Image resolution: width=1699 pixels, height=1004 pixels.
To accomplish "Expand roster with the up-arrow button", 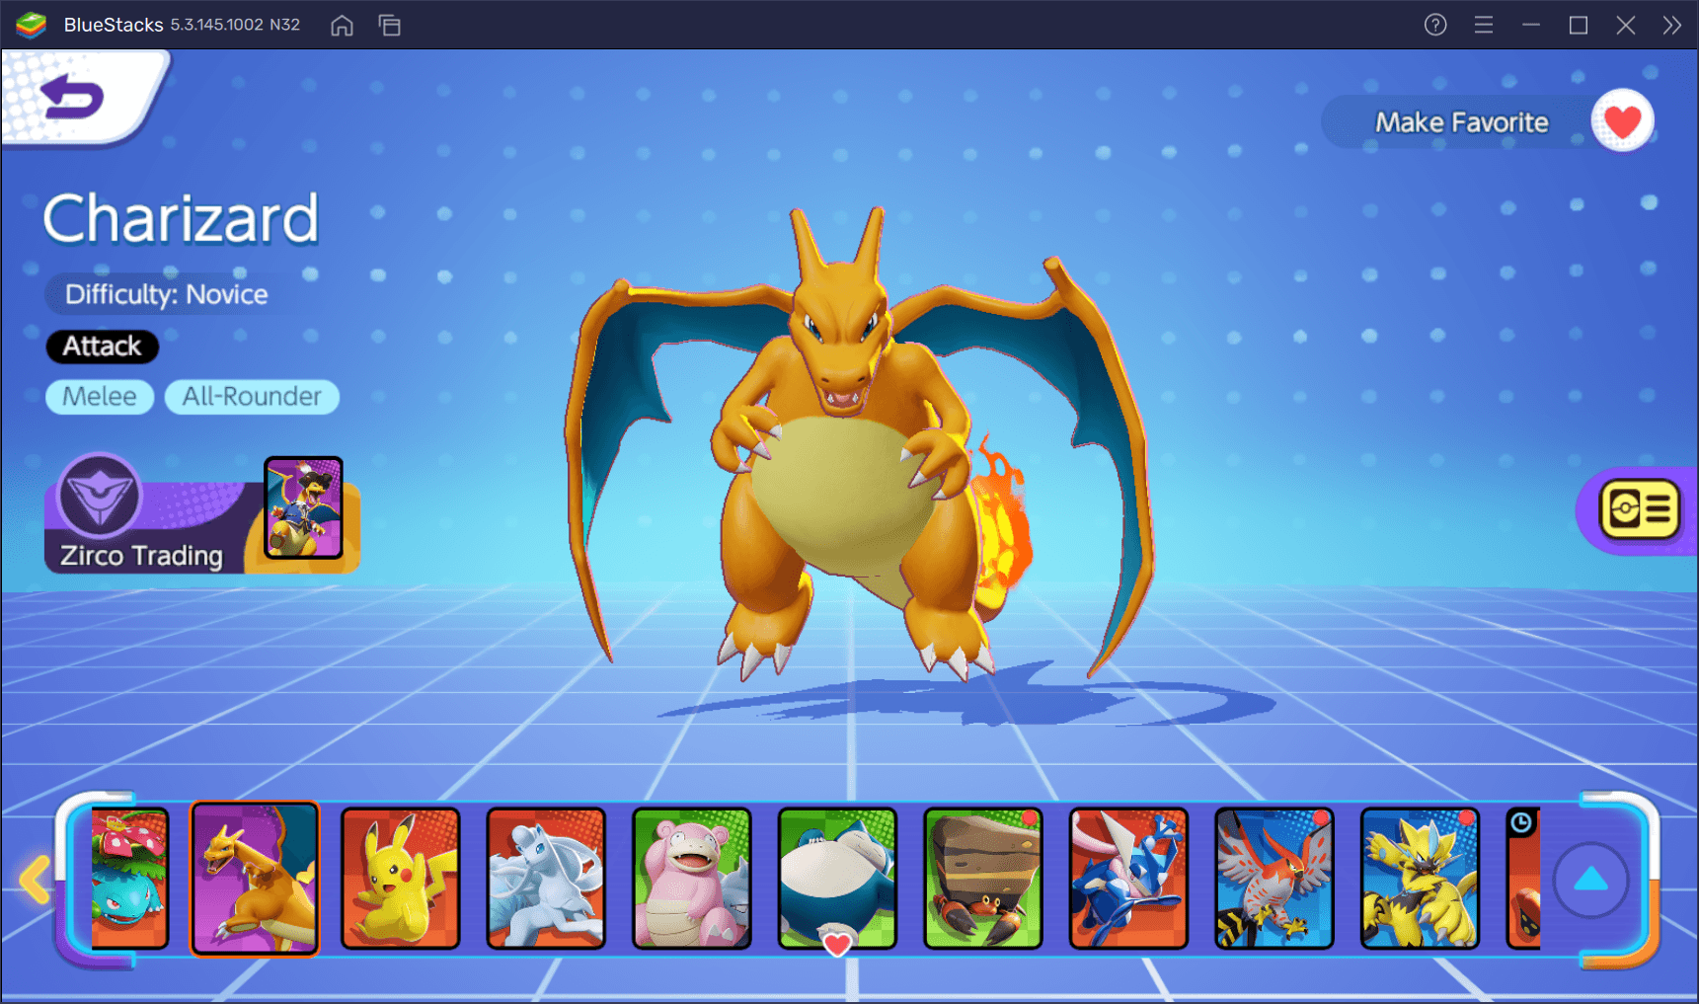I will click(1590, 880).
